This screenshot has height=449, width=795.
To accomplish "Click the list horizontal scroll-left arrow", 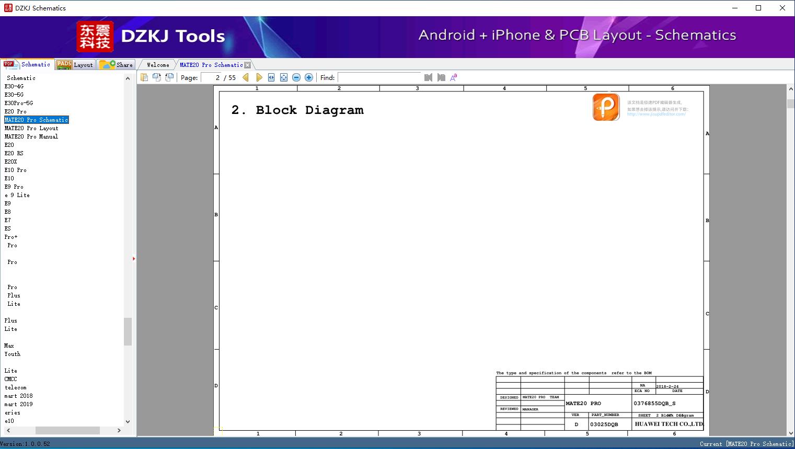I will click(8, 430).
